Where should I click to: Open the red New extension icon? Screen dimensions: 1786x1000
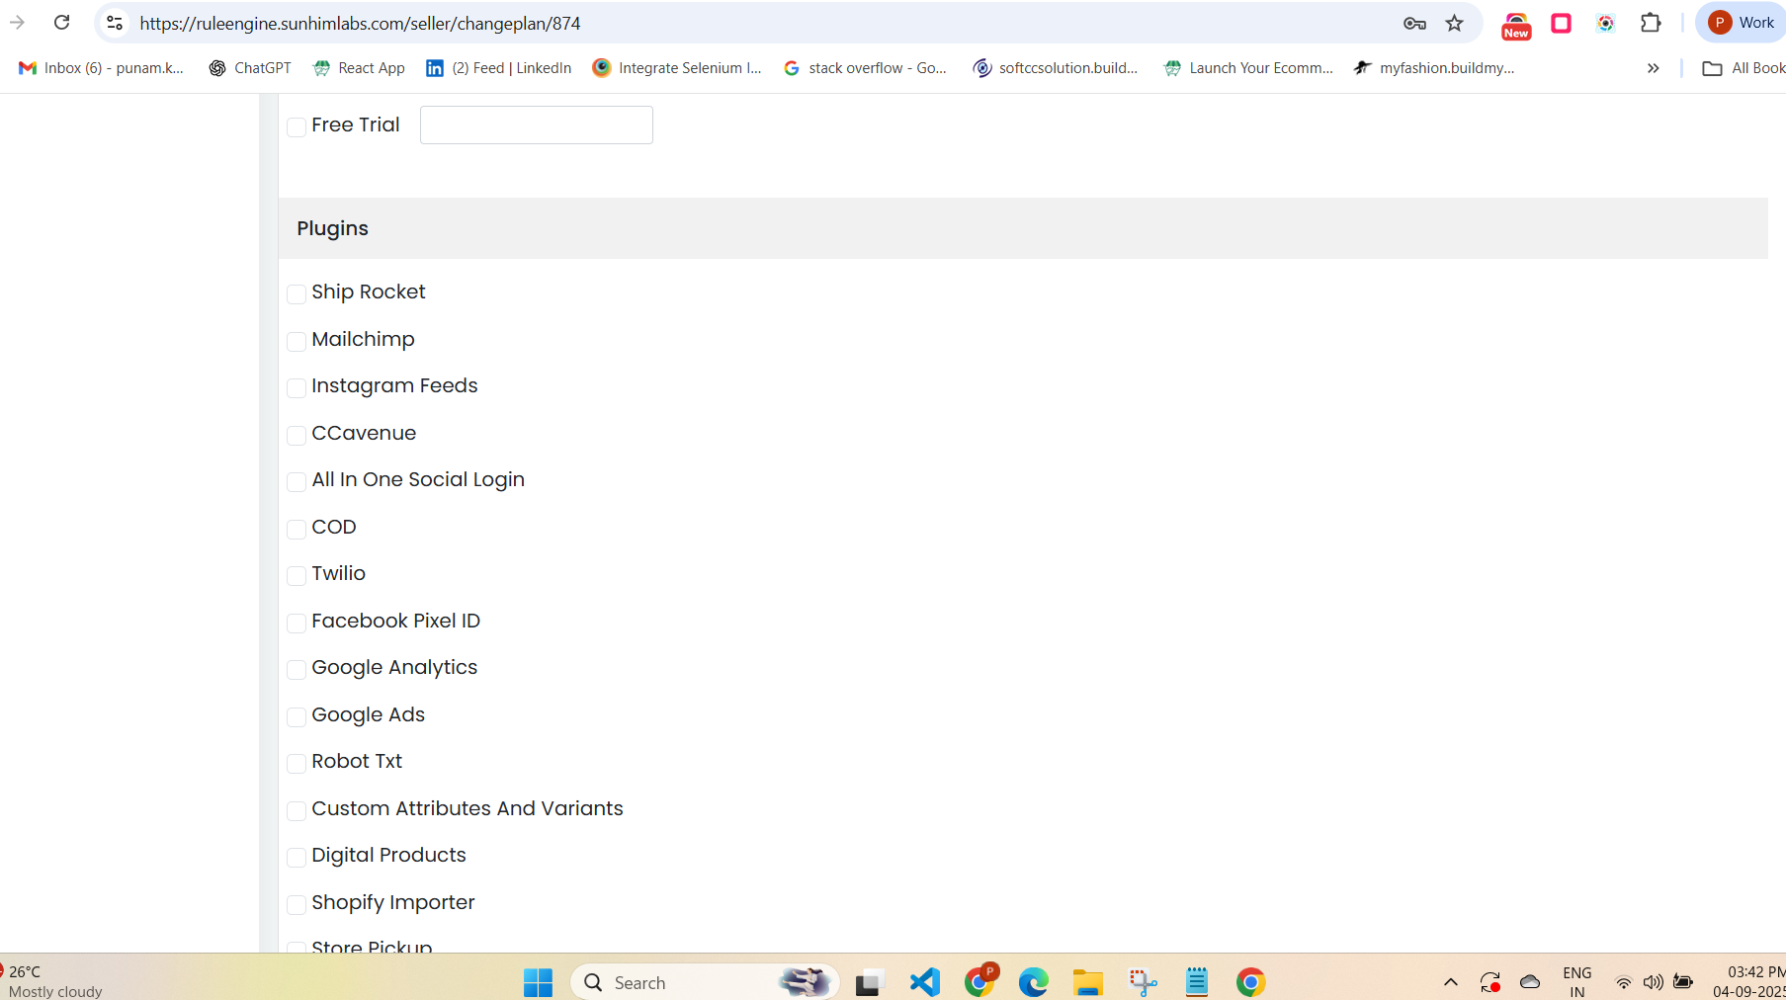pyautogui.click(x=1516, y=25)
